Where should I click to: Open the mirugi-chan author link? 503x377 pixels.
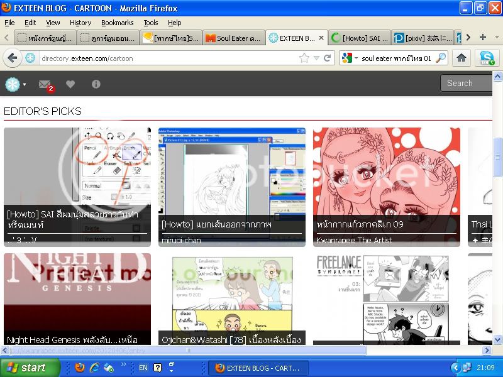pyautogui.click(x=181, y=241)
